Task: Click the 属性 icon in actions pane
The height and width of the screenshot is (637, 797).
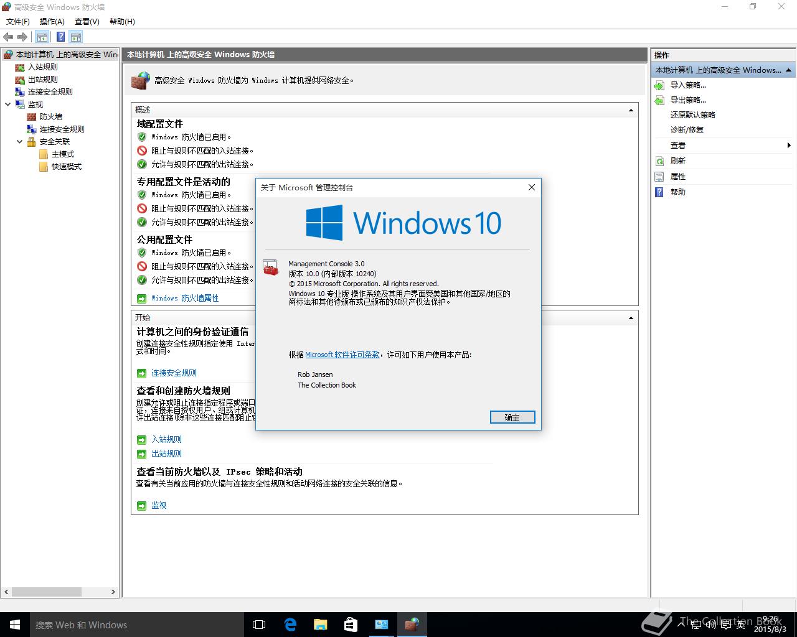Action: point(659,177)
